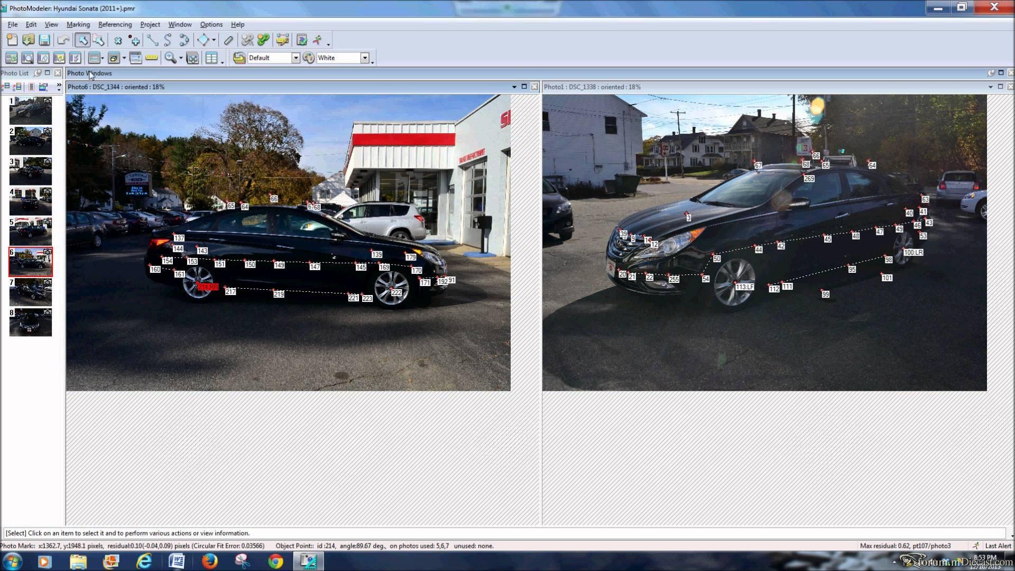1015x571 pixels.
Task: Select photo thumbnail 8 in Photo List
Action: click(31, 322)
